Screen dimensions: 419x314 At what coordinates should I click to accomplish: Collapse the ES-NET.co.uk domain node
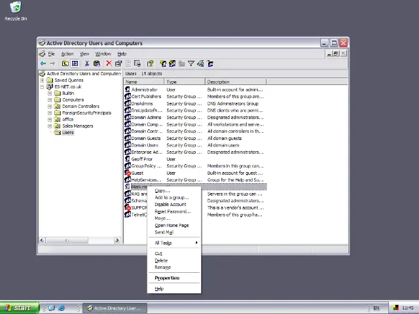pyautogui.click(x=42, y=87)
